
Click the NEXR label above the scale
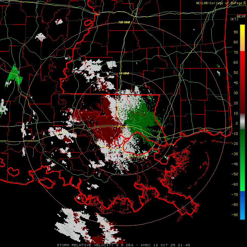point(241,16)
